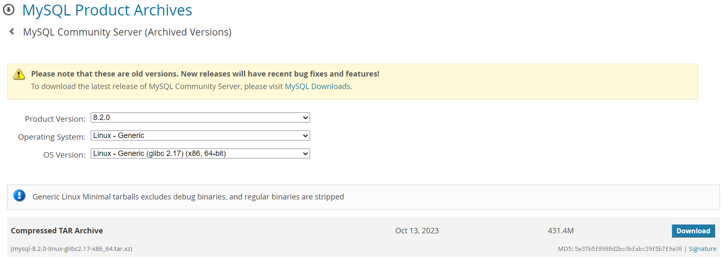Click the back chevron arrow icon
The height and width of the screenshot is (258, 723).
(12, 31)
